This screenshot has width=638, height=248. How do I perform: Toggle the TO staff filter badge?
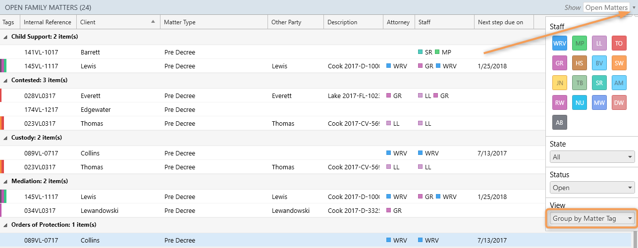619,44
